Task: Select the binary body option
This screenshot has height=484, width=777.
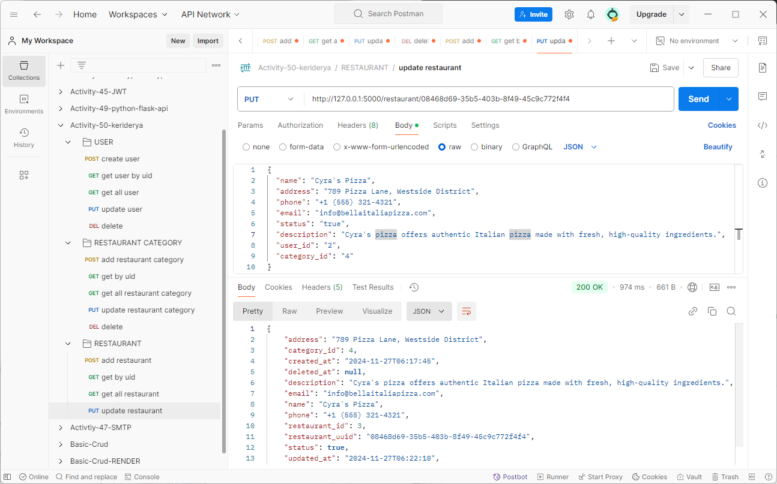Action: pyautogui.click(x=486, y=147)
